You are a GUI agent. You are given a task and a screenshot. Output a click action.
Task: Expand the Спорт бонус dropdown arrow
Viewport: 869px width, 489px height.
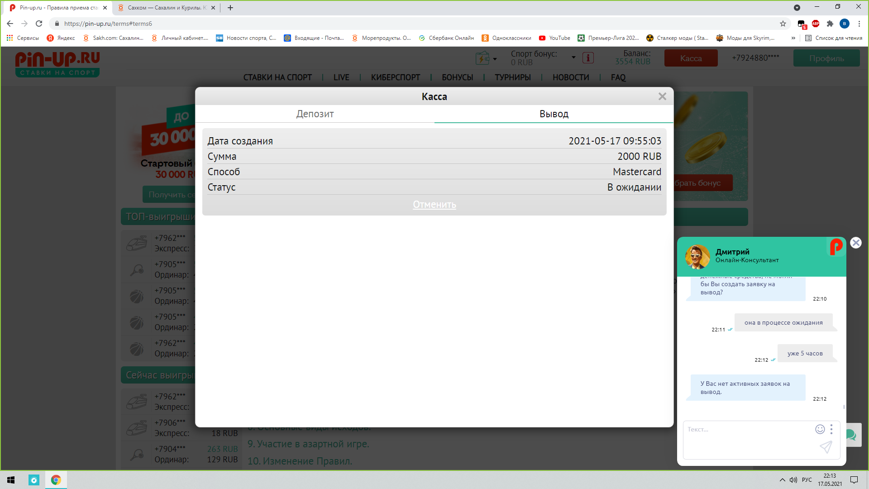click(x=573, y=58)
